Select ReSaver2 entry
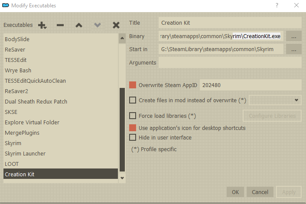The width and height of the screenshot is (306, 204). pos(61,91)
